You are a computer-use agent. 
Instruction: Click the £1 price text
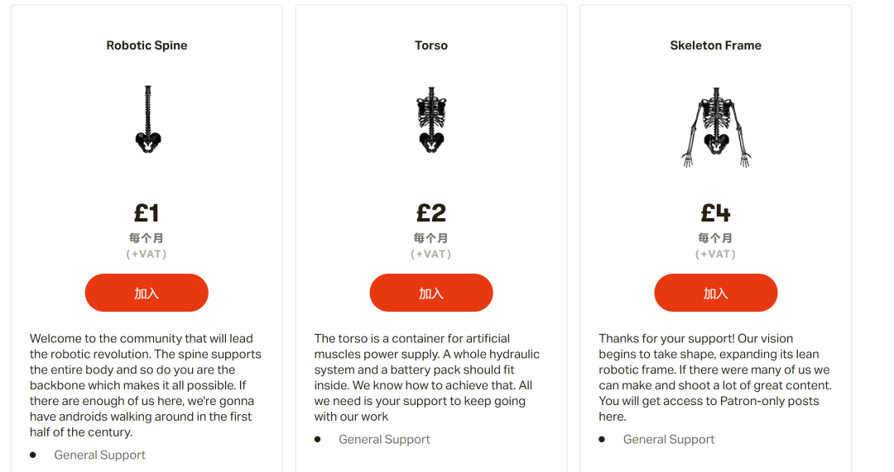(147, 213)
